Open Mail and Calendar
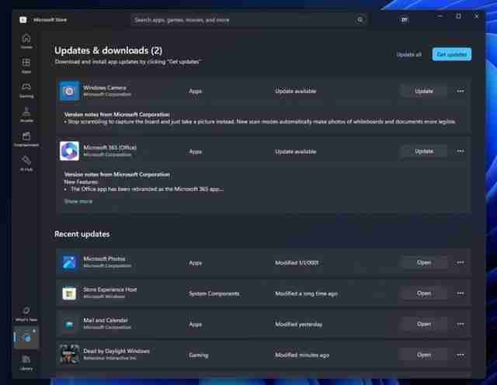 424,324
